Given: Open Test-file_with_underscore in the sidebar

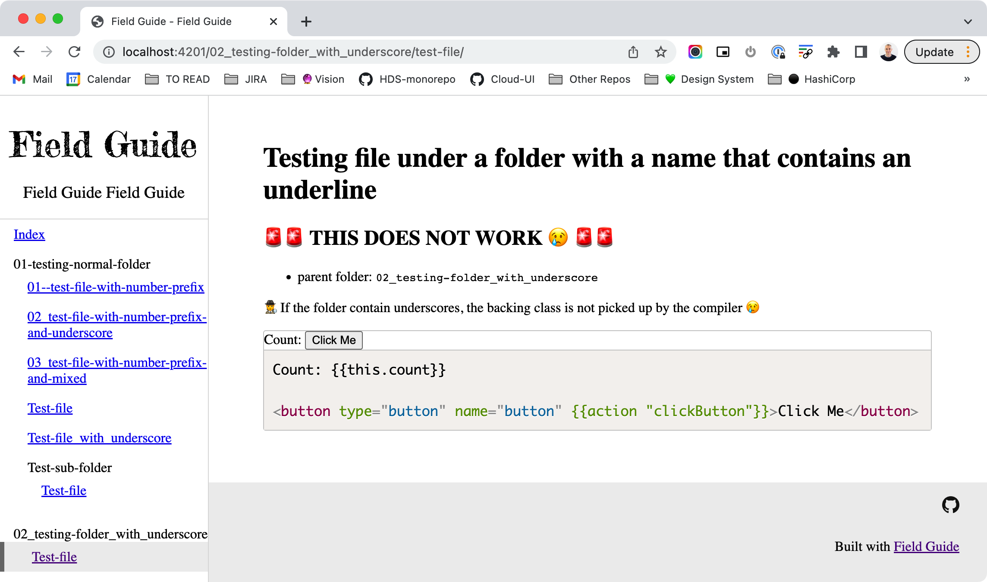Looking at the screenshot, I should [x=99, y=438].
